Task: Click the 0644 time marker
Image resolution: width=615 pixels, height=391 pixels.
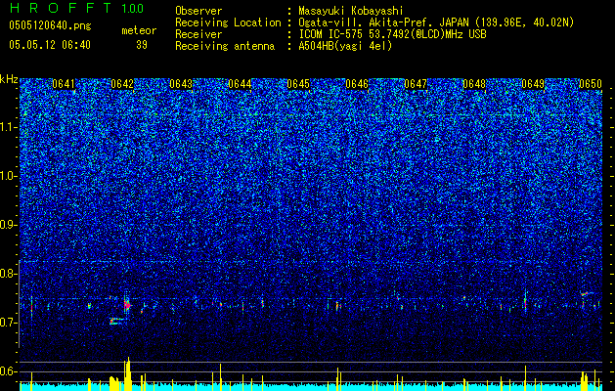Action: point(240,84)
